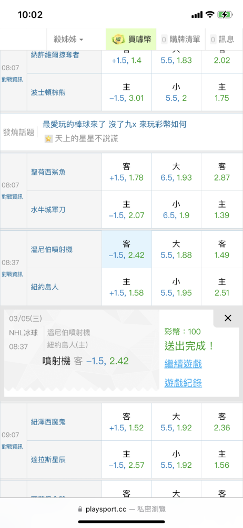Click the star icon beside 天上的星星不說謊
The width and height of the screenshot is (243, 528).
[x=48, y=139]
